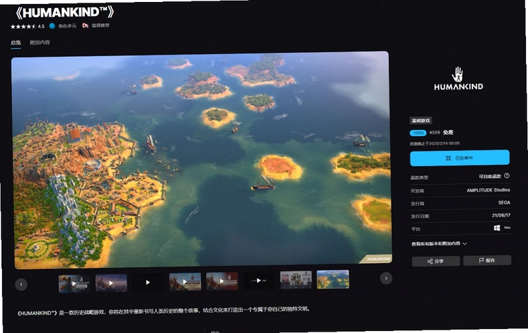Click the 免费 free price text
Screen dimensions: 528x333
click(448, 132)
